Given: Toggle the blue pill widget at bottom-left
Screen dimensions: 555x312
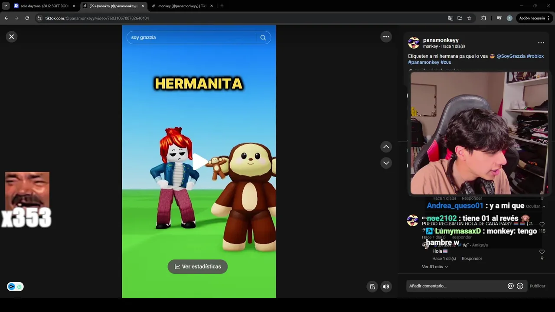Looking at the screenshot, I should [15, 286].
